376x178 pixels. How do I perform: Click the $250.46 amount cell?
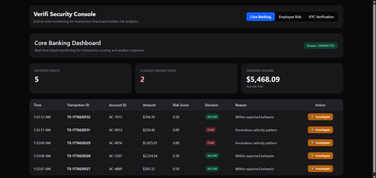point(149,130)
